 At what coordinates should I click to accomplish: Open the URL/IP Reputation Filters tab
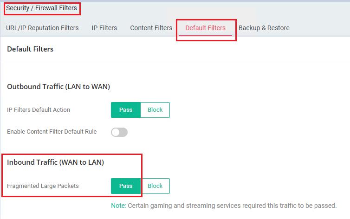(42, 28)
